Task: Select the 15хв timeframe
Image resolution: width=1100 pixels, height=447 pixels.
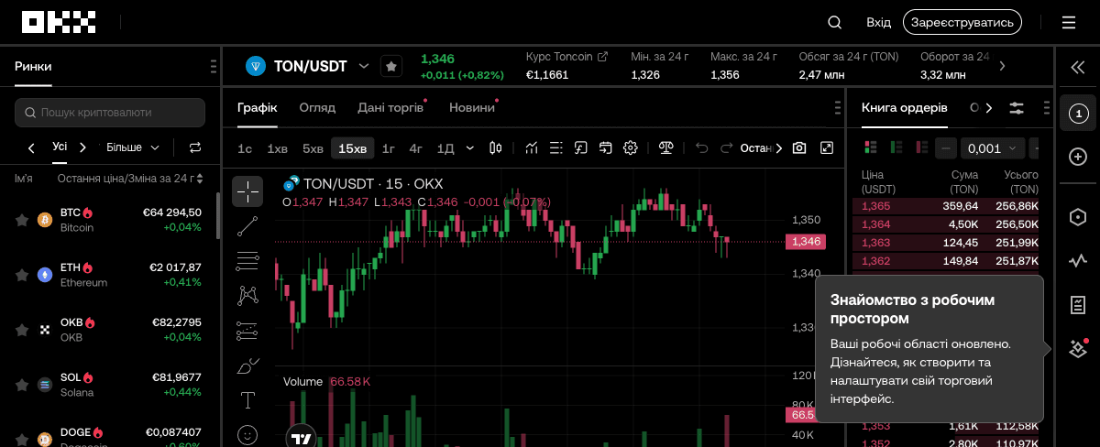Action: pos(353,147)
